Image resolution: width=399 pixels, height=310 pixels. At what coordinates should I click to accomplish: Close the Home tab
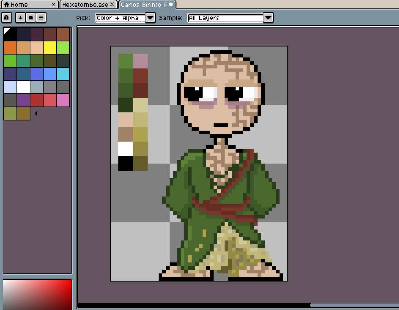point(53,4)
